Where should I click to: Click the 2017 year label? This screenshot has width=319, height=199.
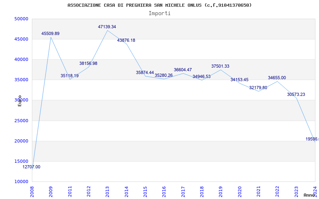point(183,191)
